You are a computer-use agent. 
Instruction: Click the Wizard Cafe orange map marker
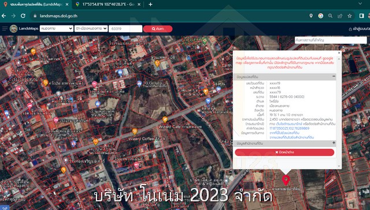click(165, 119)
